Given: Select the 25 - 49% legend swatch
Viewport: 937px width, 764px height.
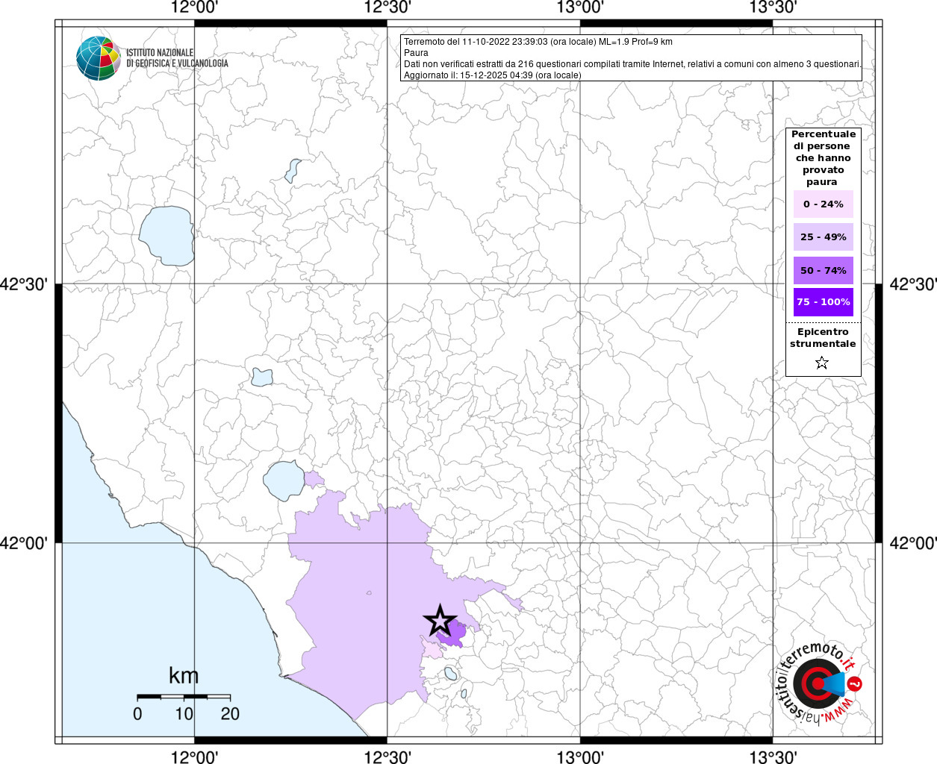Looking at the screenshot, I should tap(823, 237).
